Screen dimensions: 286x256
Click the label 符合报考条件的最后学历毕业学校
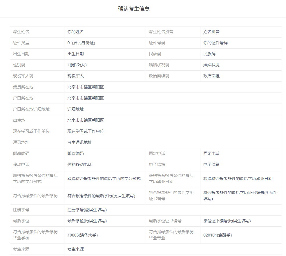pyautogui.click(x=35, y=235)
